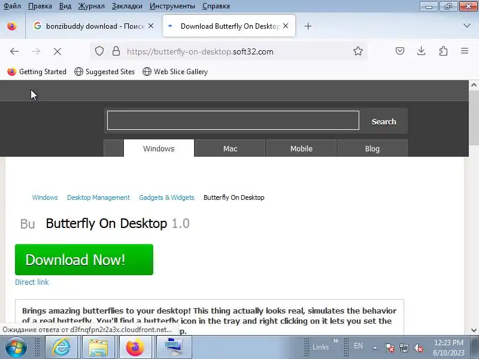The image size is (479, 359).
Task: Open the hamburger application menu
Action: coord(465,51)
